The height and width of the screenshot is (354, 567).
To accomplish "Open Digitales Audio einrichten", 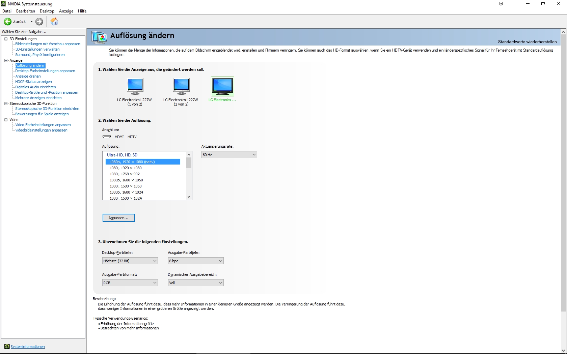I will click(x=35, y=87).
